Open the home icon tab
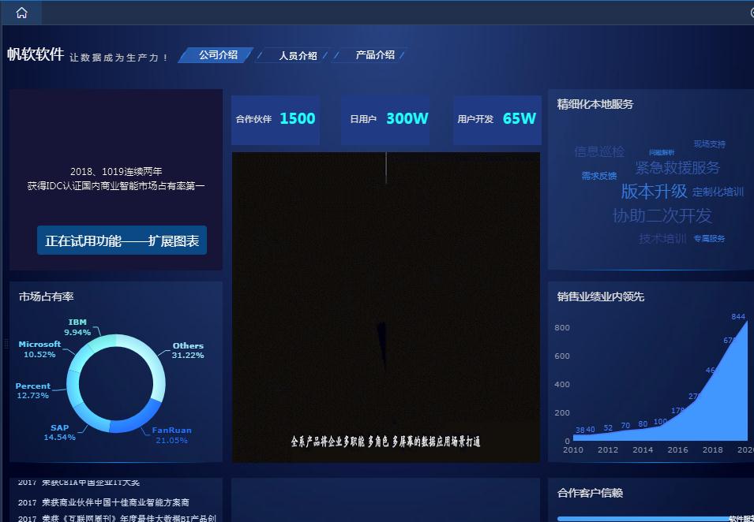The image size is (754, 522). 21,13
